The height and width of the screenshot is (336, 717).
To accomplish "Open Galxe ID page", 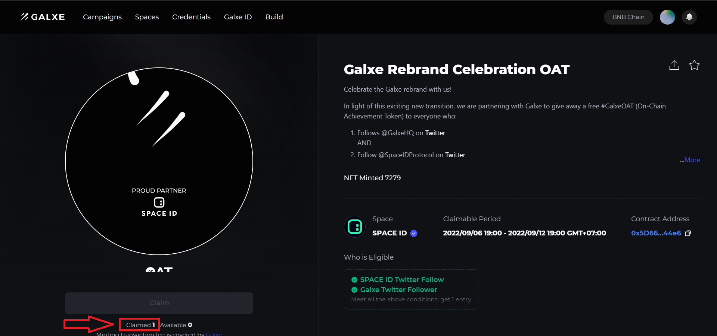I will pos(238,17).
